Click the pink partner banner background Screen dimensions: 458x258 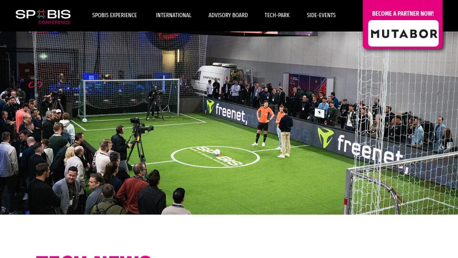tap(403, 6)
